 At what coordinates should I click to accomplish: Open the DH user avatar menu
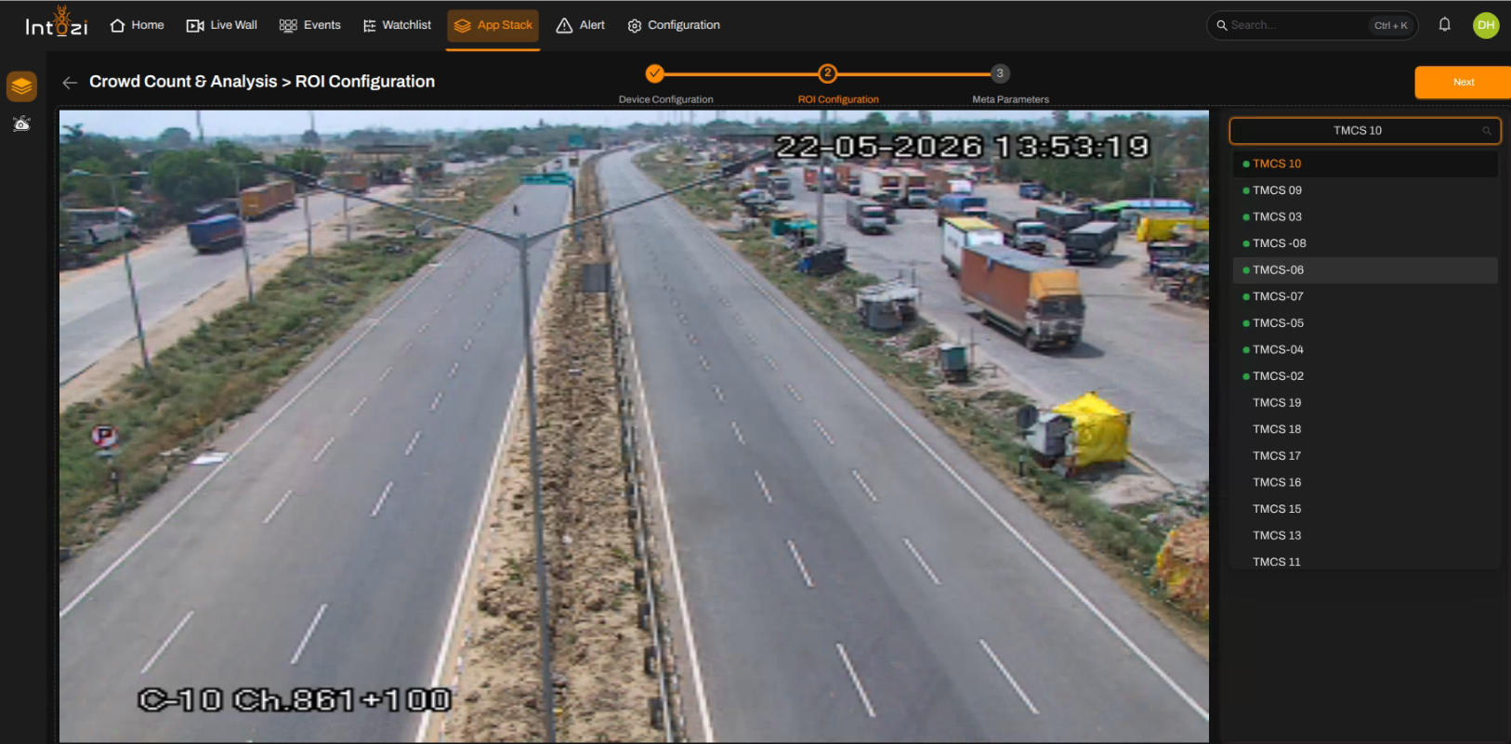[1486, 25]
